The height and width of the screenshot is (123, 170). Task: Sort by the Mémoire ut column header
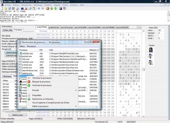(94, 50)
